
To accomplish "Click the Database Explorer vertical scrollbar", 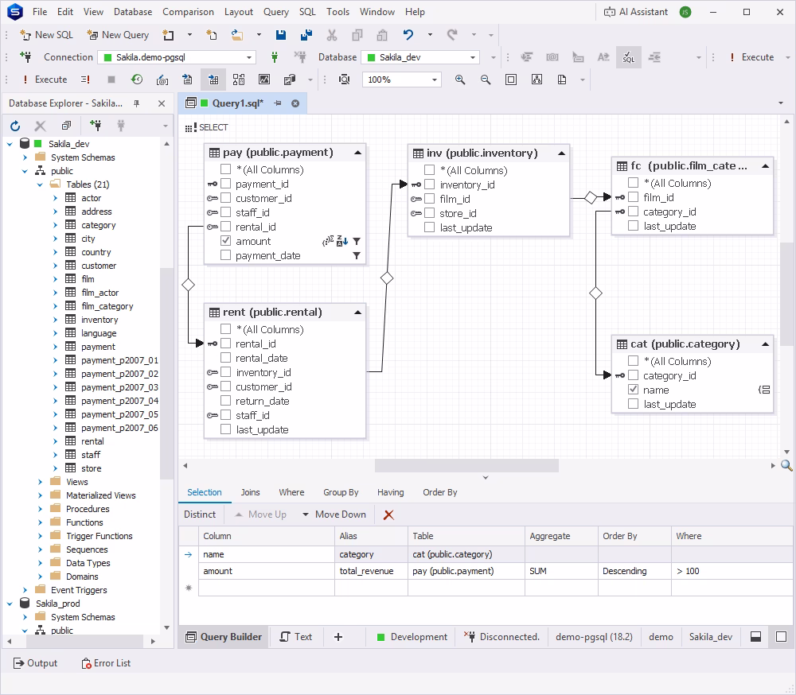I will pyautogui.click(x=166, y=374).
